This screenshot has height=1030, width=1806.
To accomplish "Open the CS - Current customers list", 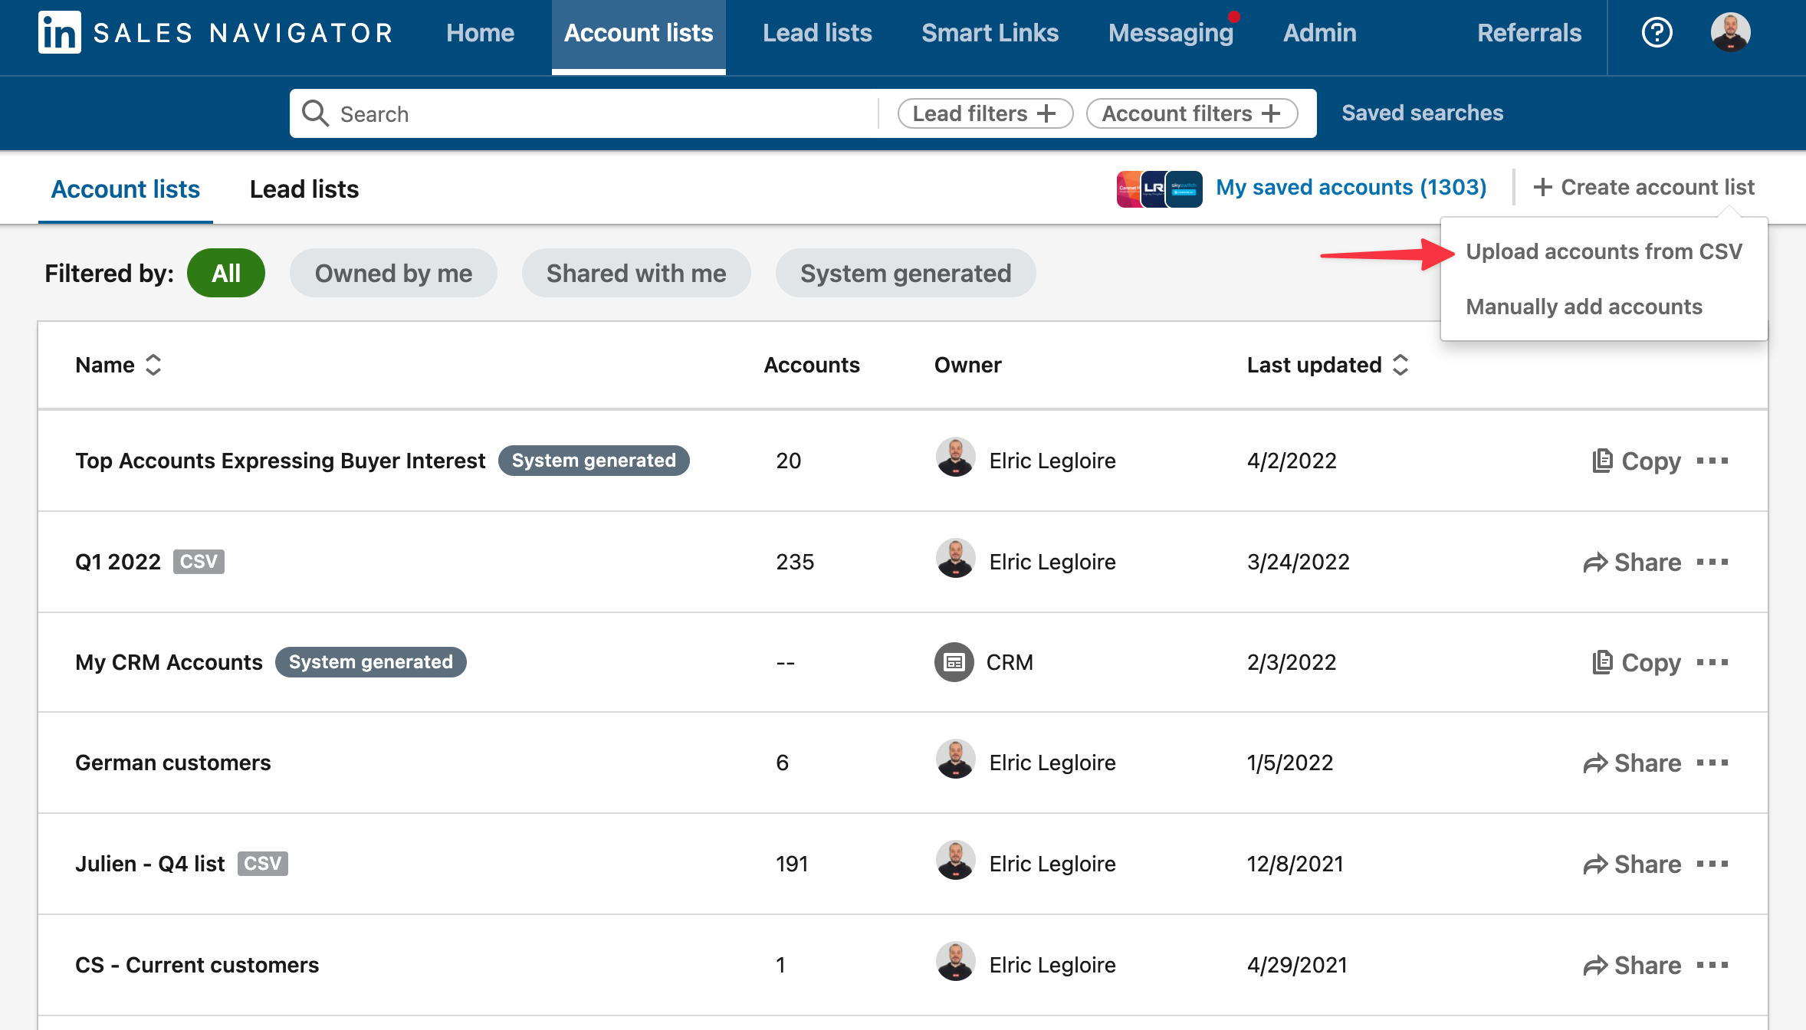I will 197,965.
